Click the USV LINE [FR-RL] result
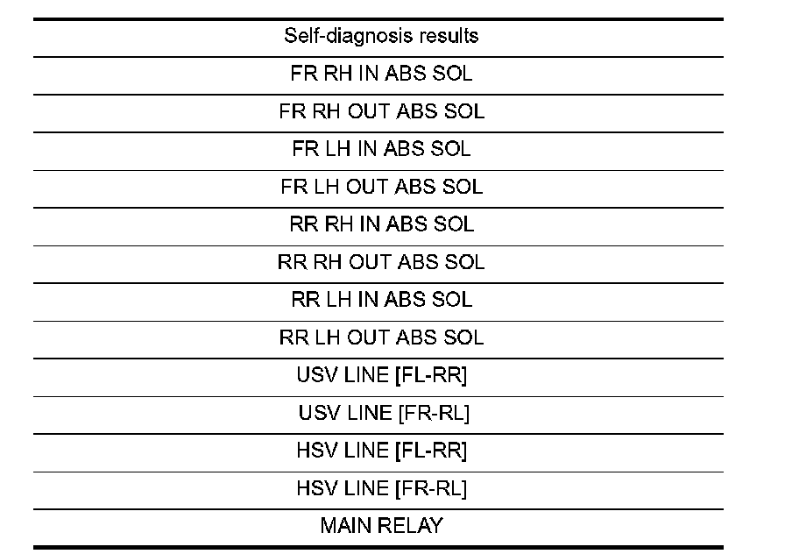The image size is (785, 554). [381, 413]
